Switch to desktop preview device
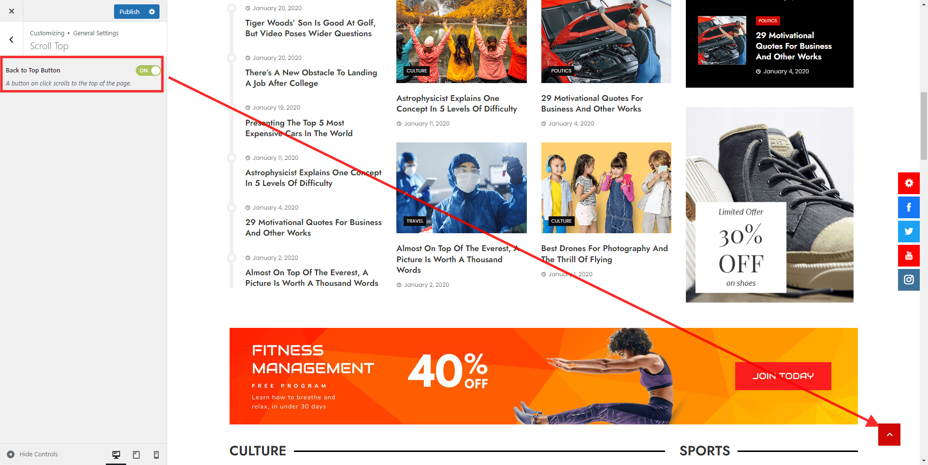This screenshot has height=465, width=928. pyautogui.click(x=116, y=454)
